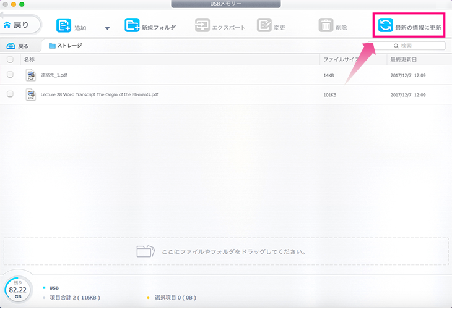Refresh with 最新の情報に更新 icon
Viewport: 452px width, 315px height.
[385, 25]
